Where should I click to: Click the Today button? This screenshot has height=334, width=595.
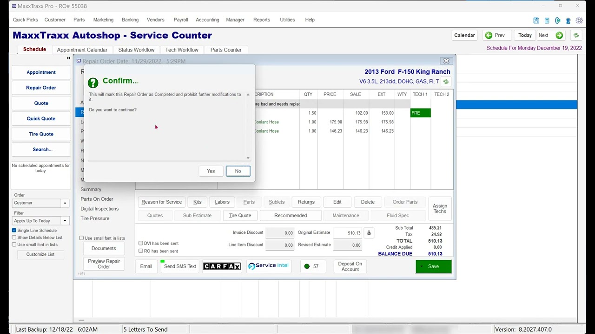(525, 35)
